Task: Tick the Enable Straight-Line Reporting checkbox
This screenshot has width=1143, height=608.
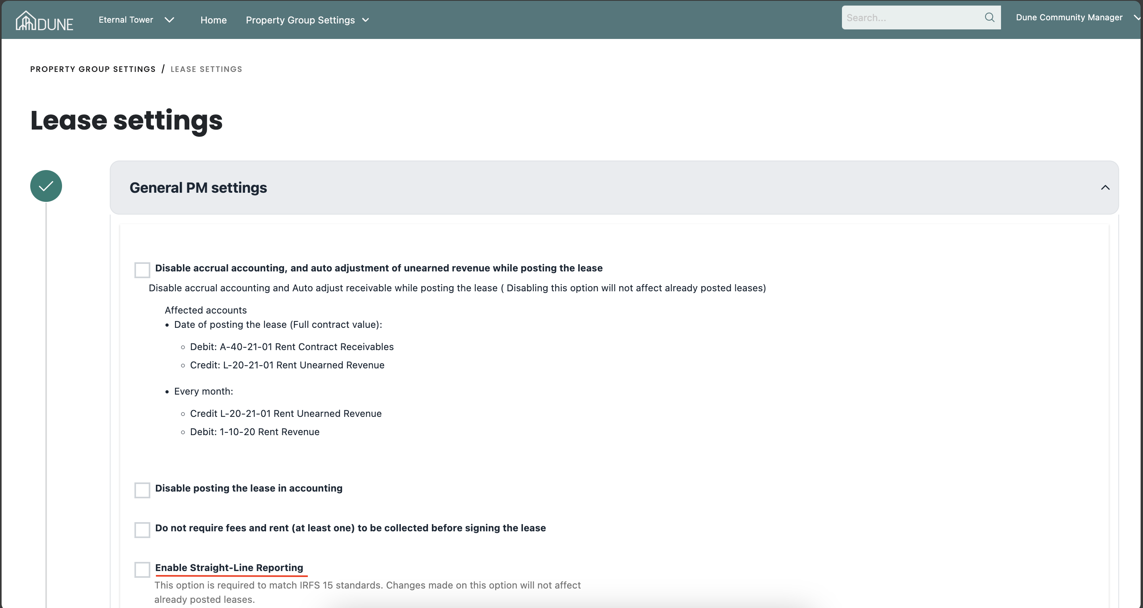Action: (x=142, y=569)
